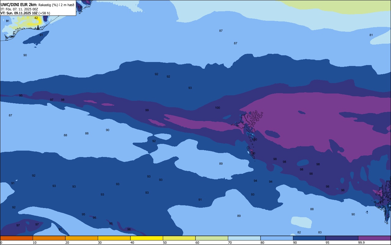Select the 30–40 golden legend swatch
This screenshot has height=245, width=391.
[x=114, y=238]
